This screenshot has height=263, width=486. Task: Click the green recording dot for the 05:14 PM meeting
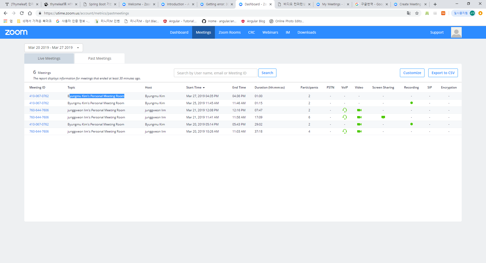(412, 124)
